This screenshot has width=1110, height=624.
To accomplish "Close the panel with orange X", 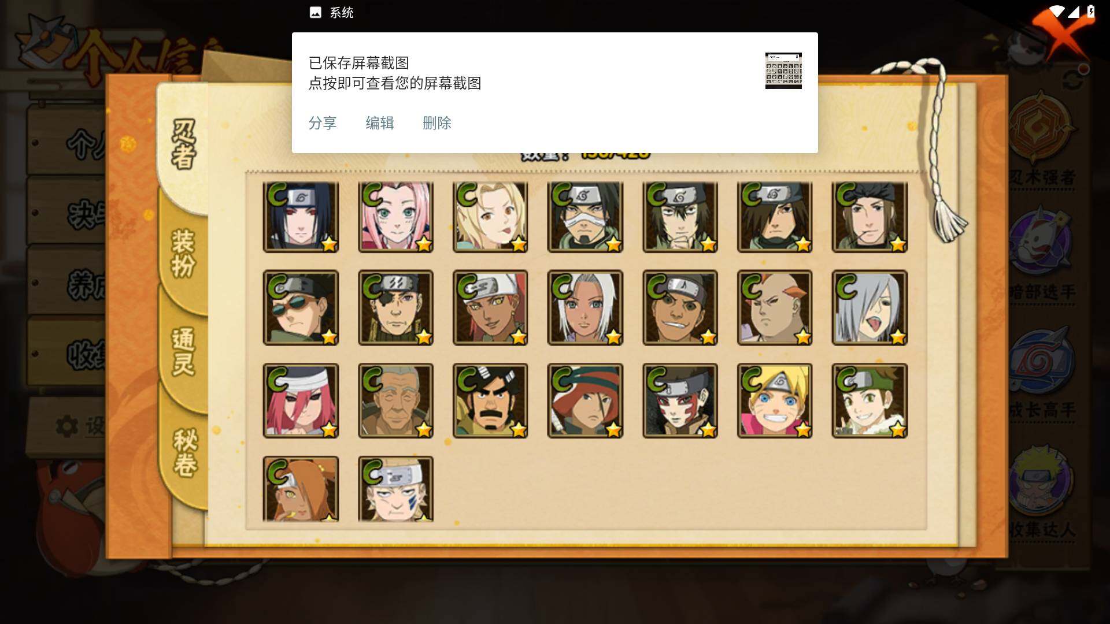I will point(1063,32).
